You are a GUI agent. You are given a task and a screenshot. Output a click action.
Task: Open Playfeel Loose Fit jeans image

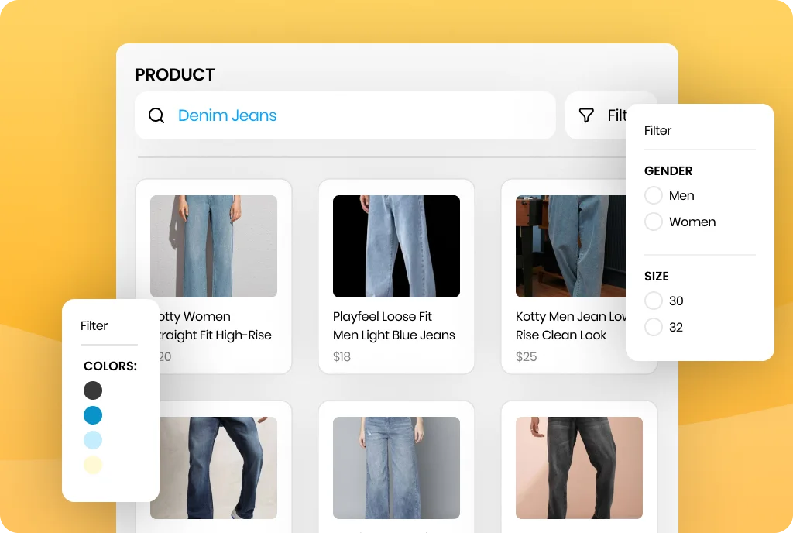click(396, 246)
